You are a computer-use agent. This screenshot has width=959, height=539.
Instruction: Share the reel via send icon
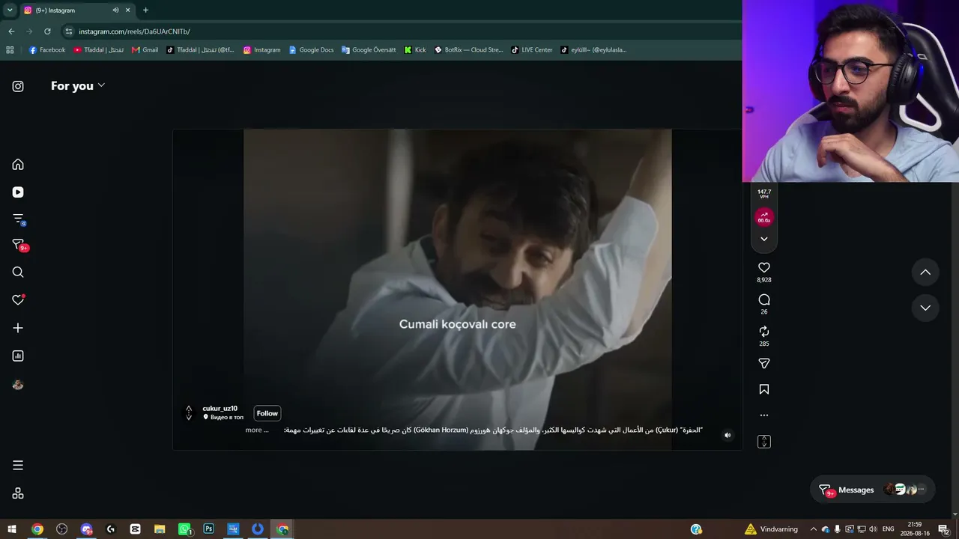(764, 363)
